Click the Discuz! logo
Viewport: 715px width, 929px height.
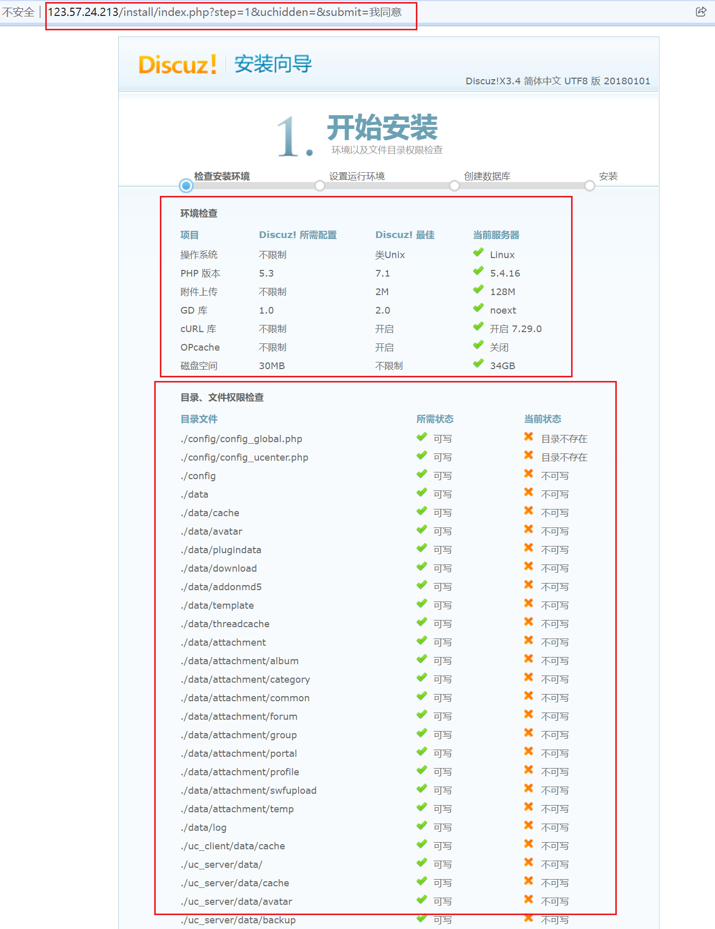tap(177, 65)
